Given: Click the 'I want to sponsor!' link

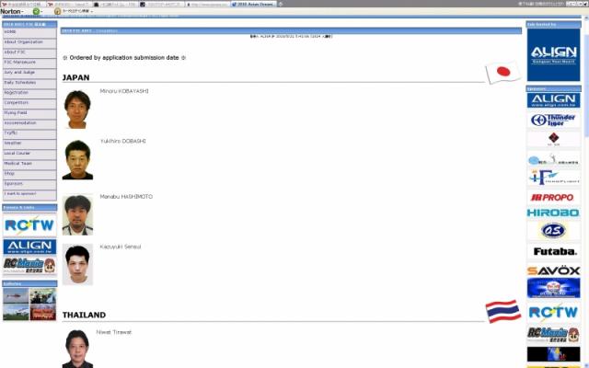Looking at the screenshot, I should click(29, 193).
